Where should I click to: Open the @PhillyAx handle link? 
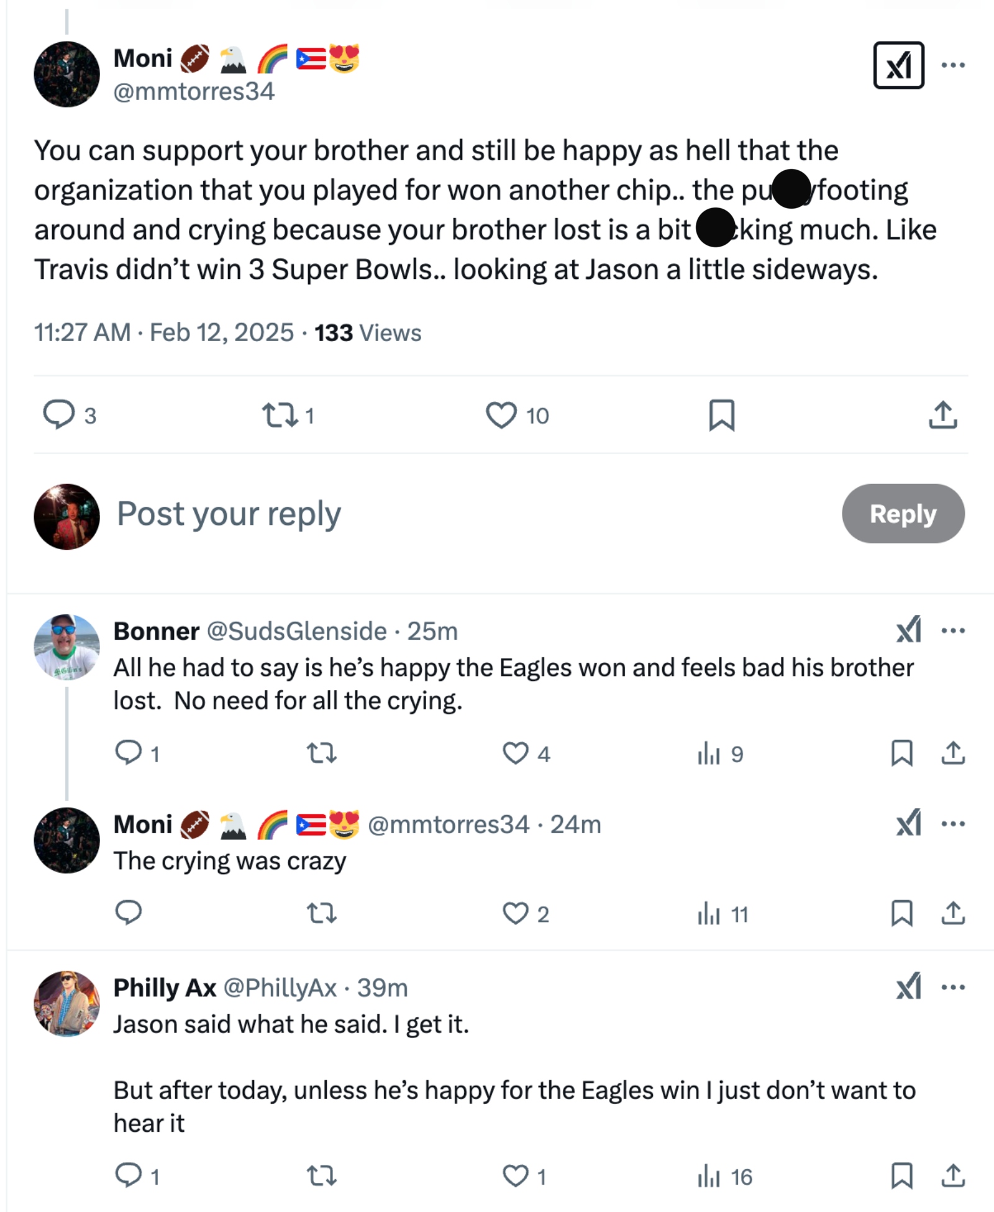pyautogui.click(x=279, y=988)
